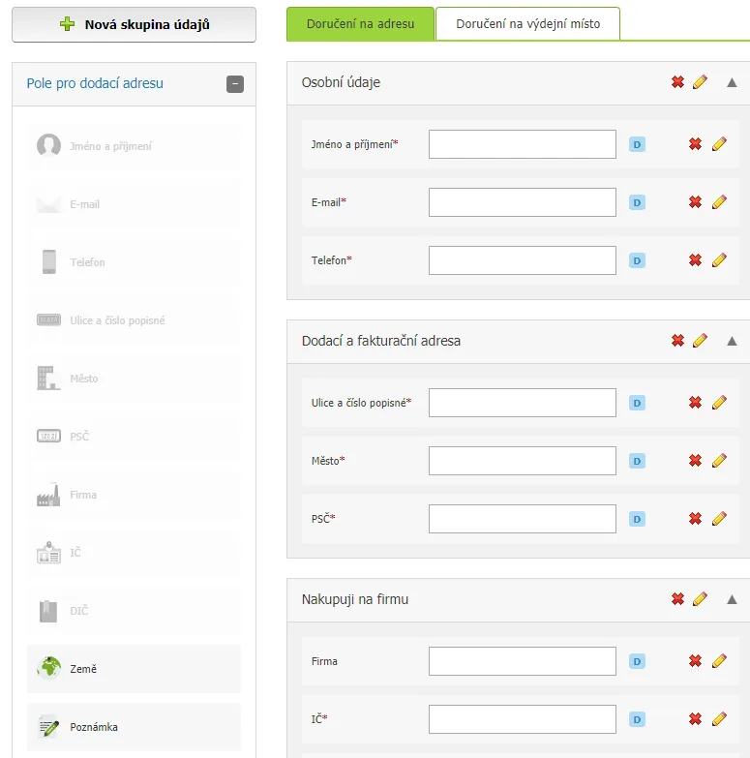Delete the Osobní údaje group
This screenshot has height=758, width=750.
pyautogui.click(x=677, y=82)
